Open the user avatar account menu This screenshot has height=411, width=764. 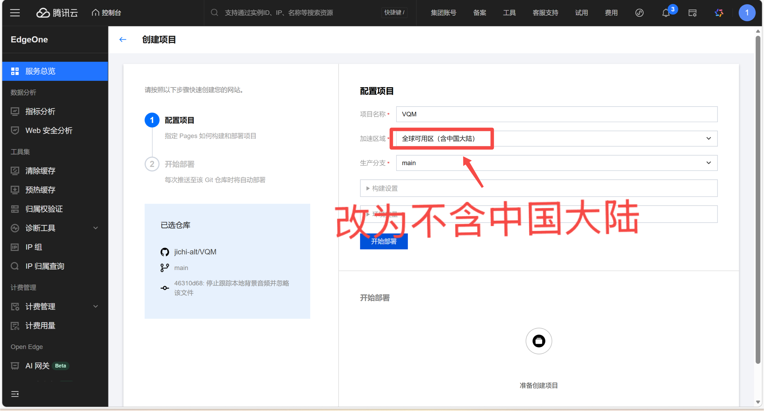747,13
